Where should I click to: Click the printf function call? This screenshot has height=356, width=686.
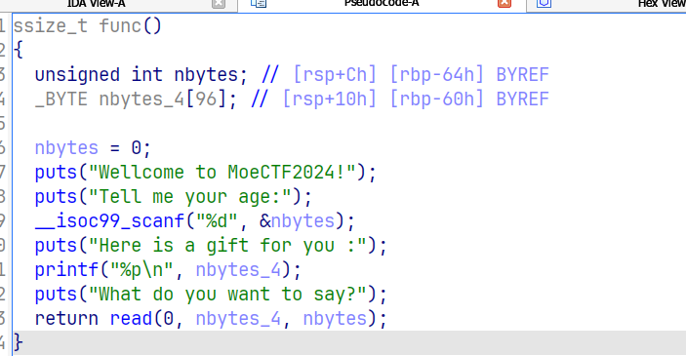pos(66,270)
